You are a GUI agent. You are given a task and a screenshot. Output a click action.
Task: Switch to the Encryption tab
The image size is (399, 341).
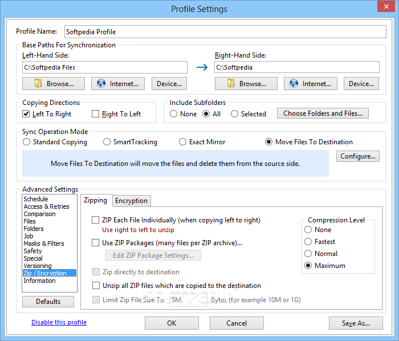click(131, 201)
